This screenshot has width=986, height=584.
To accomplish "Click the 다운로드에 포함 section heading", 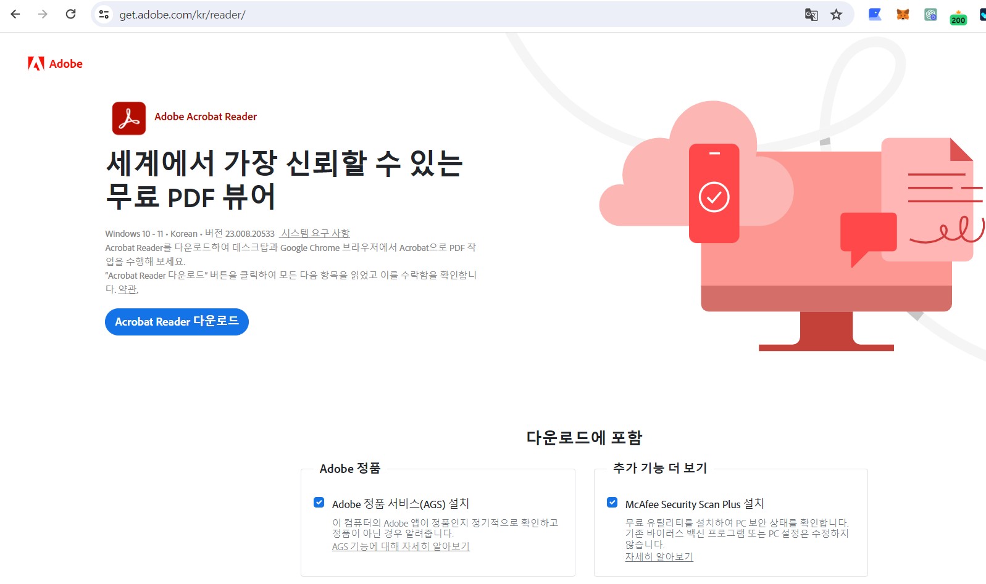I will point(584,438).
